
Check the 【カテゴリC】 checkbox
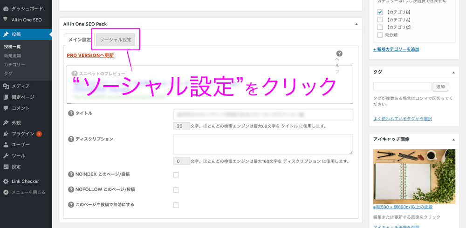click(x=380, y=27)
